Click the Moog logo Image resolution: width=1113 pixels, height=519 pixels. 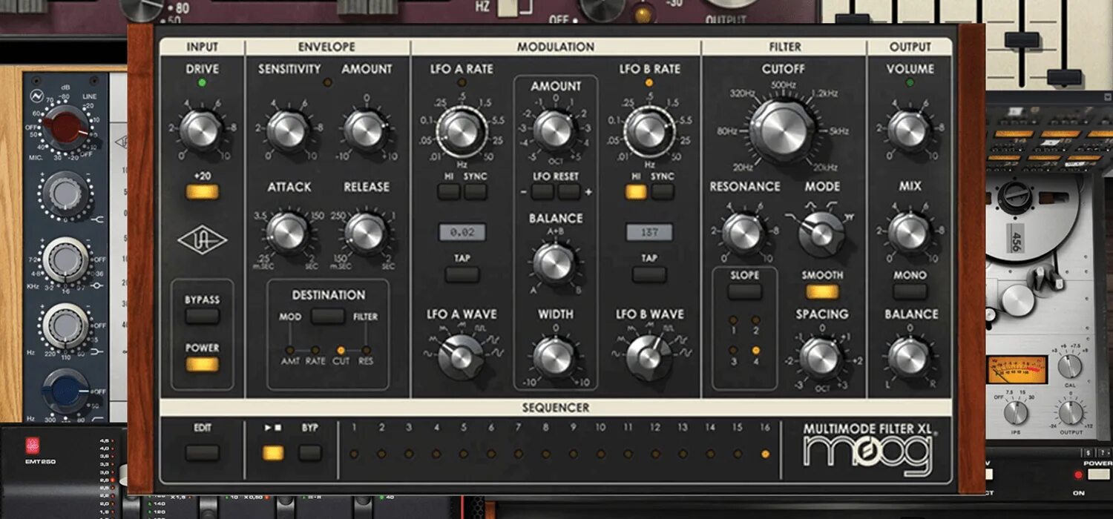pos(868,454)
